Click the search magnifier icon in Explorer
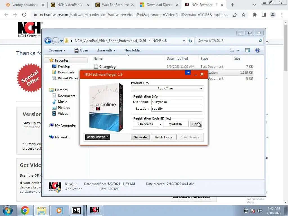Image resolution: width=288 pixels, height=216 pixels. [260, 41]
